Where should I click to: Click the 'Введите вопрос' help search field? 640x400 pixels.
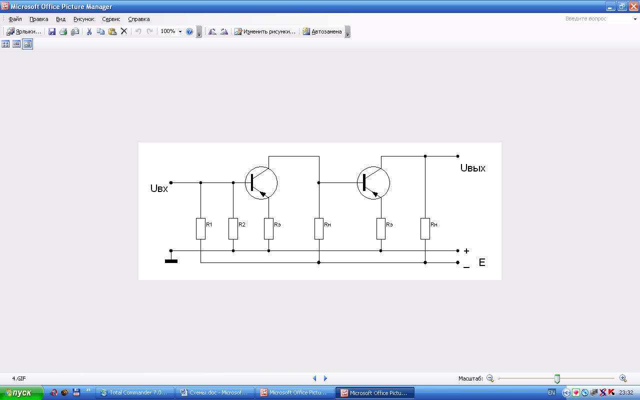coord(597,18)
